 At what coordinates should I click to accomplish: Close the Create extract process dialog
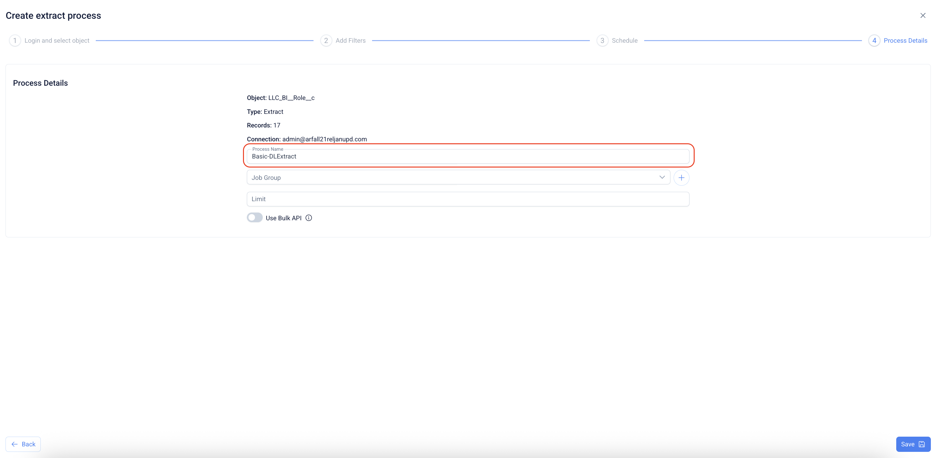point(922,15)
